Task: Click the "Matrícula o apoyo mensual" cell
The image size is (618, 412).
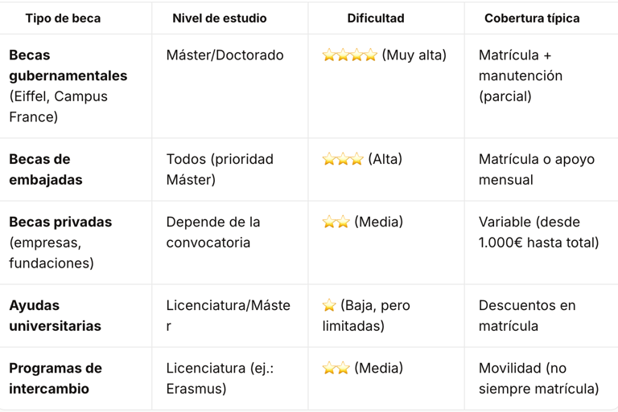Action: pyautogui.click(x=536, y=169)
